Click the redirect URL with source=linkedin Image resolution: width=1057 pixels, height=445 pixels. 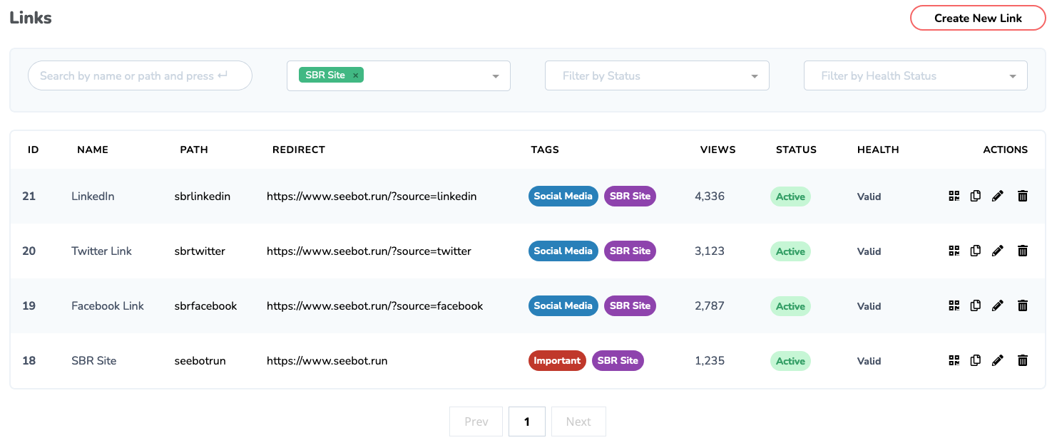tap(372, 196)
